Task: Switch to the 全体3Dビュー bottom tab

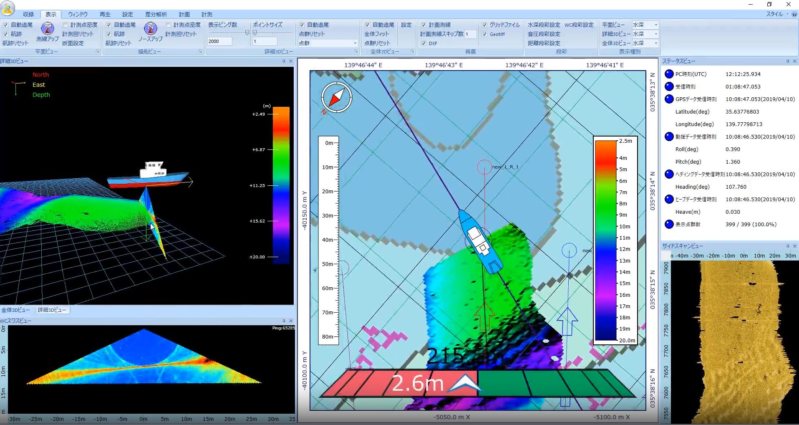Action: point(15,310)
